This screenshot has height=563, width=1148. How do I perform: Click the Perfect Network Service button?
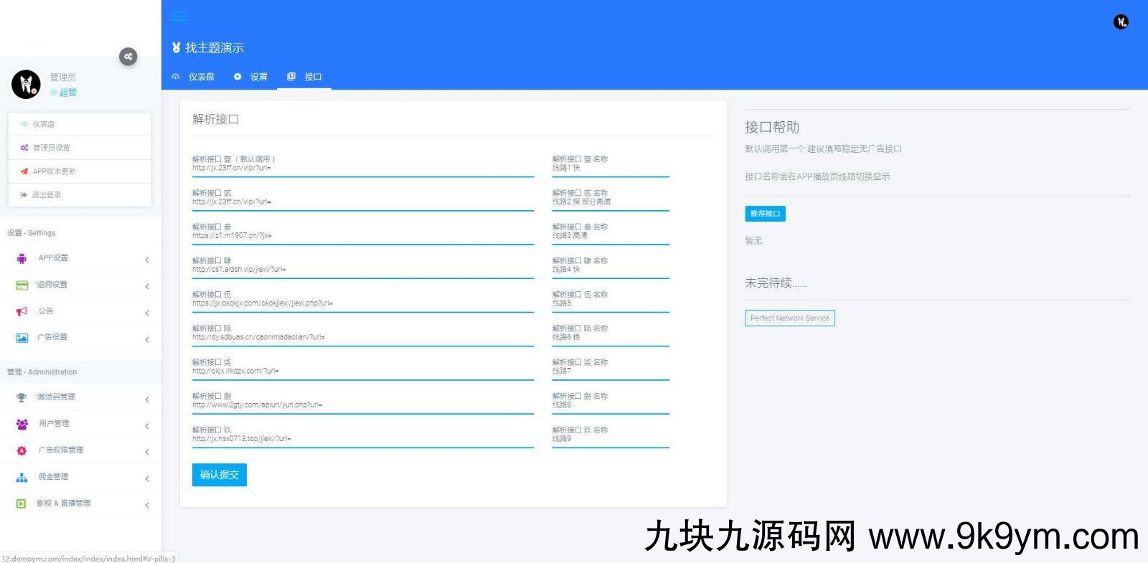[789, 318]
